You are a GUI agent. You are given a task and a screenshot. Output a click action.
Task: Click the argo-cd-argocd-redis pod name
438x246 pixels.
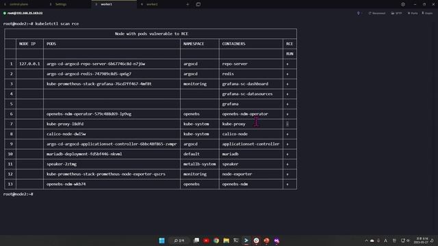[89, 74]
